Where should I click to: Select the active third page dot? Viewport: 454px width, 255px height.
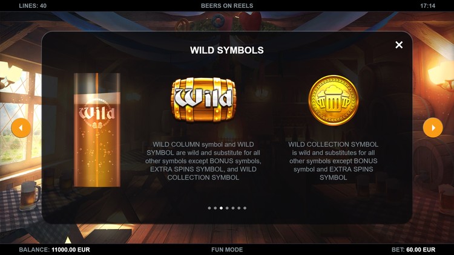pyautogui.click(x=221, y=208)
